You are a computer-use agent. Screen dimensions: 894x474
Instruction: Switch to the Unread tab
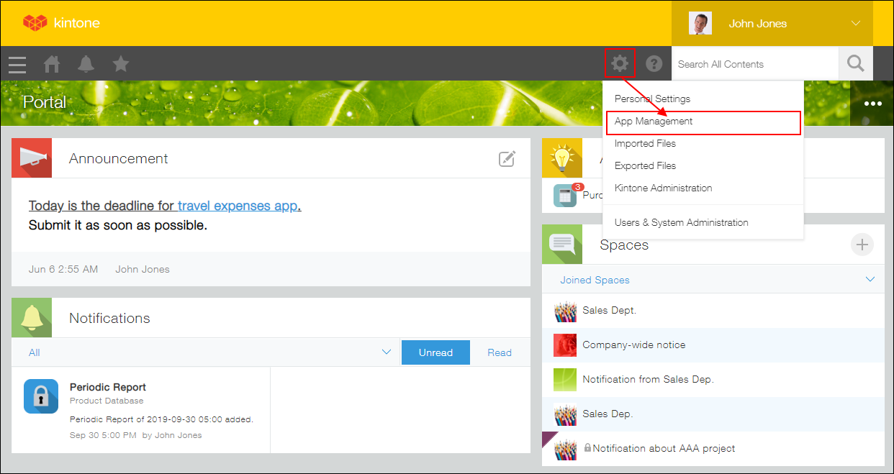[x=435, y=352]
